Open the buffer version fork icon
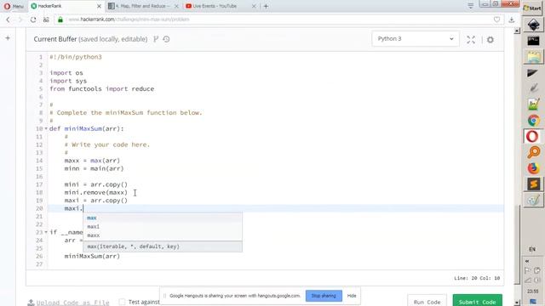 [156, 39]
